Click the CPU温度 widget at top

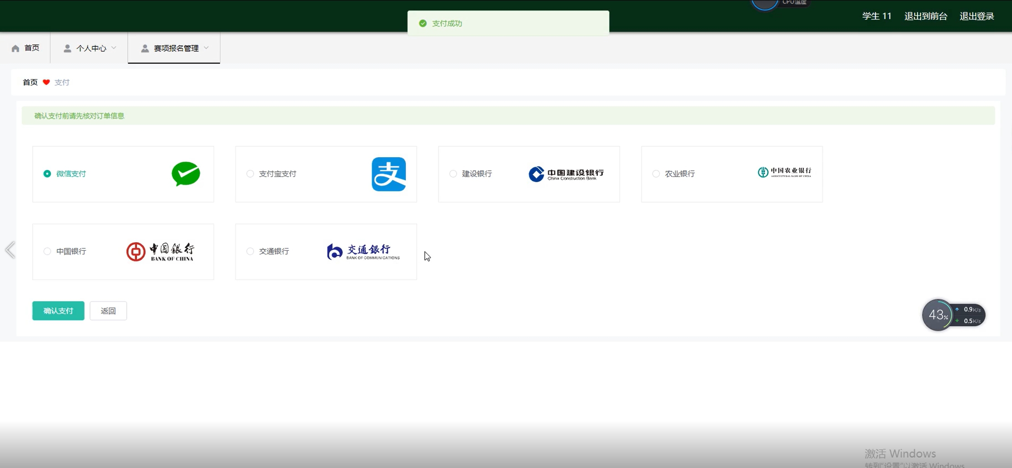tap(781, 4)
